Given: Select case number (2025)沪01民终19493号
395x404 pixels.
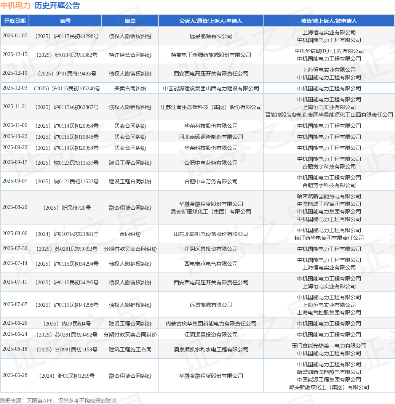Looking at the screenshot, I should click(67, 74).
